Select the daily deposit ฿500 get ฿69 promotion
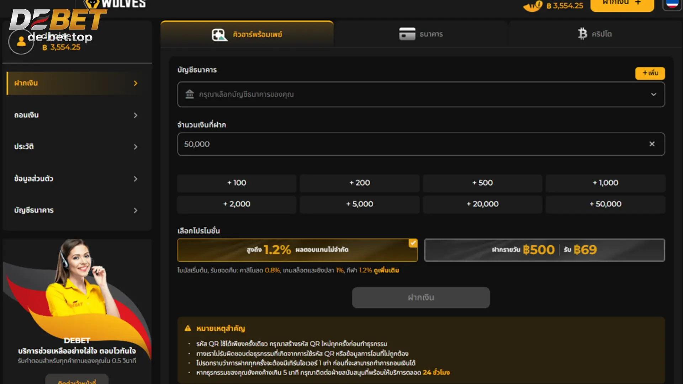Screen dimensions: 683x384 pos(544,250)
